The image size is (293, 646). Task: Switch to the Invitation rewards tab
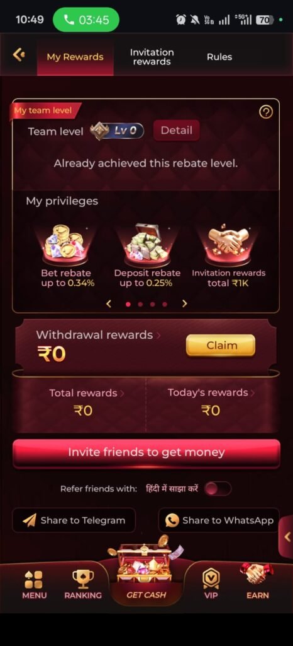pos(152,57)
